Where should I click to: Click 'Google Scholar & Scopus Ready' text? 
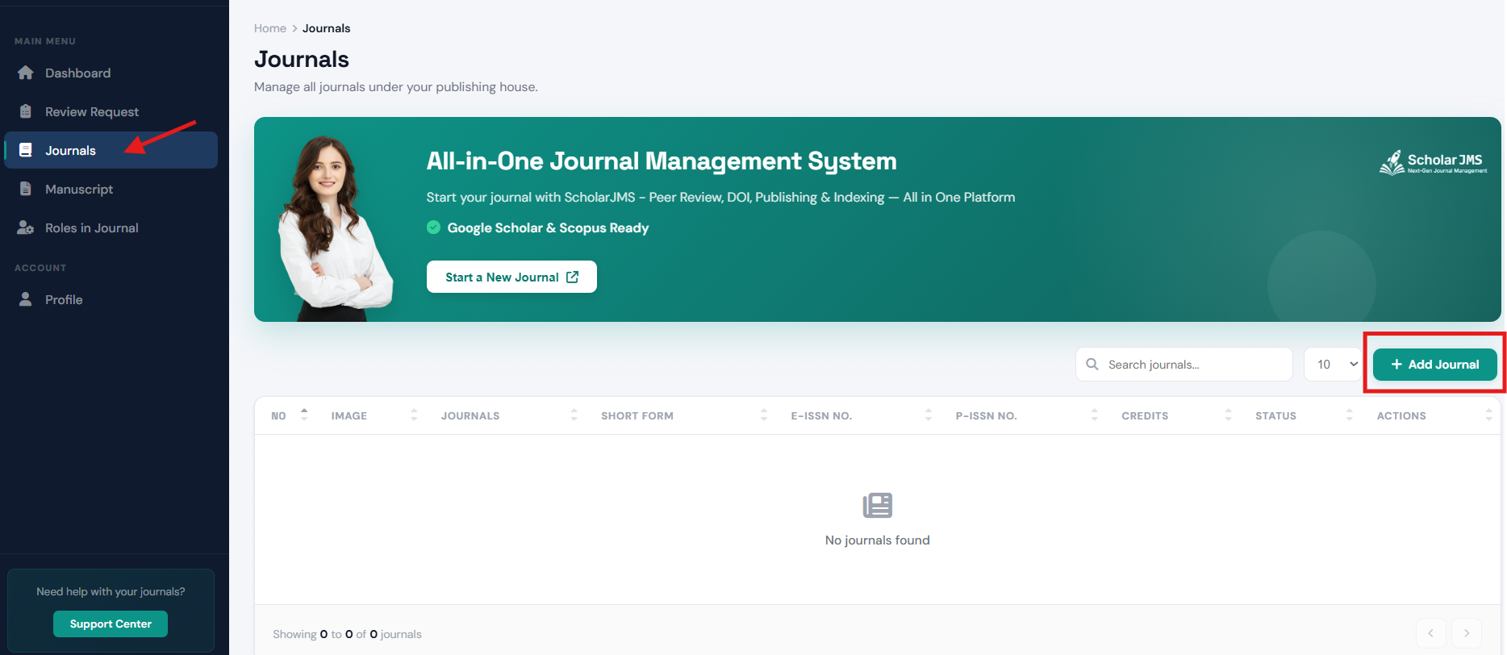(x=548, y=227)
